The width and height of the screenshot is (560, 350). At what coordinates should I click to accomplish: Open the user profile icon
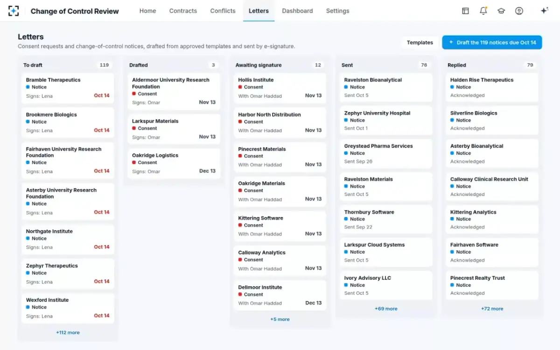pos(519,11)
